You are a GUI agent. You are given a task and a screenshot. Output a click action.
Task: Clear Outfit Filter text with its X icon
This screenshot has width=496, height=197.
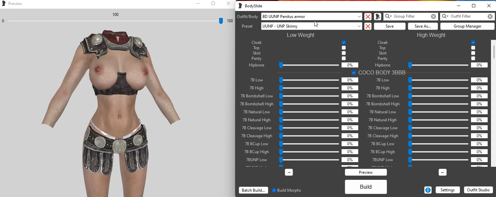pyautogui.click(x=490, y=16)
